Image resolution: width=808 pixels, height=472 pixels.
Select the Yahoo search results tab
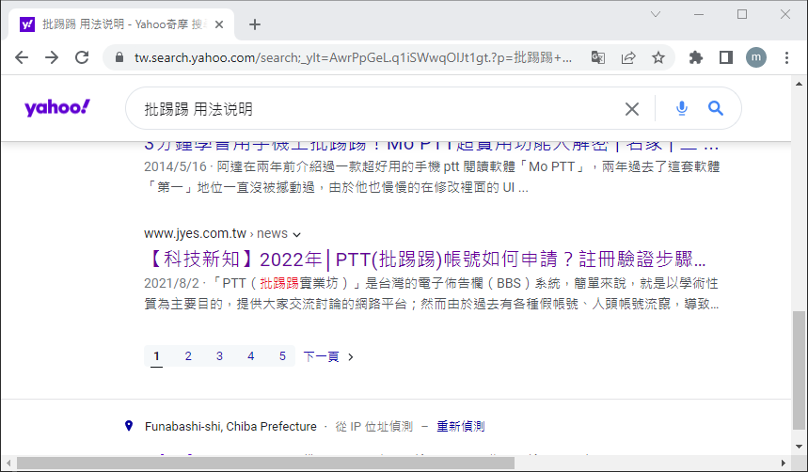(x=121, y=24)
